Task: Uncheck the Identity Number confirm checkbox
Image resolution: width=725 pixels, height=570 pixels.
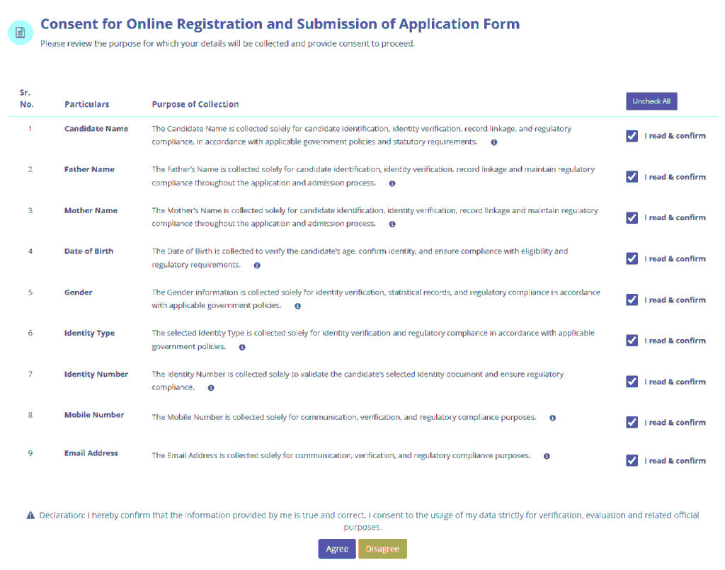Action: [x=632, y=382]
